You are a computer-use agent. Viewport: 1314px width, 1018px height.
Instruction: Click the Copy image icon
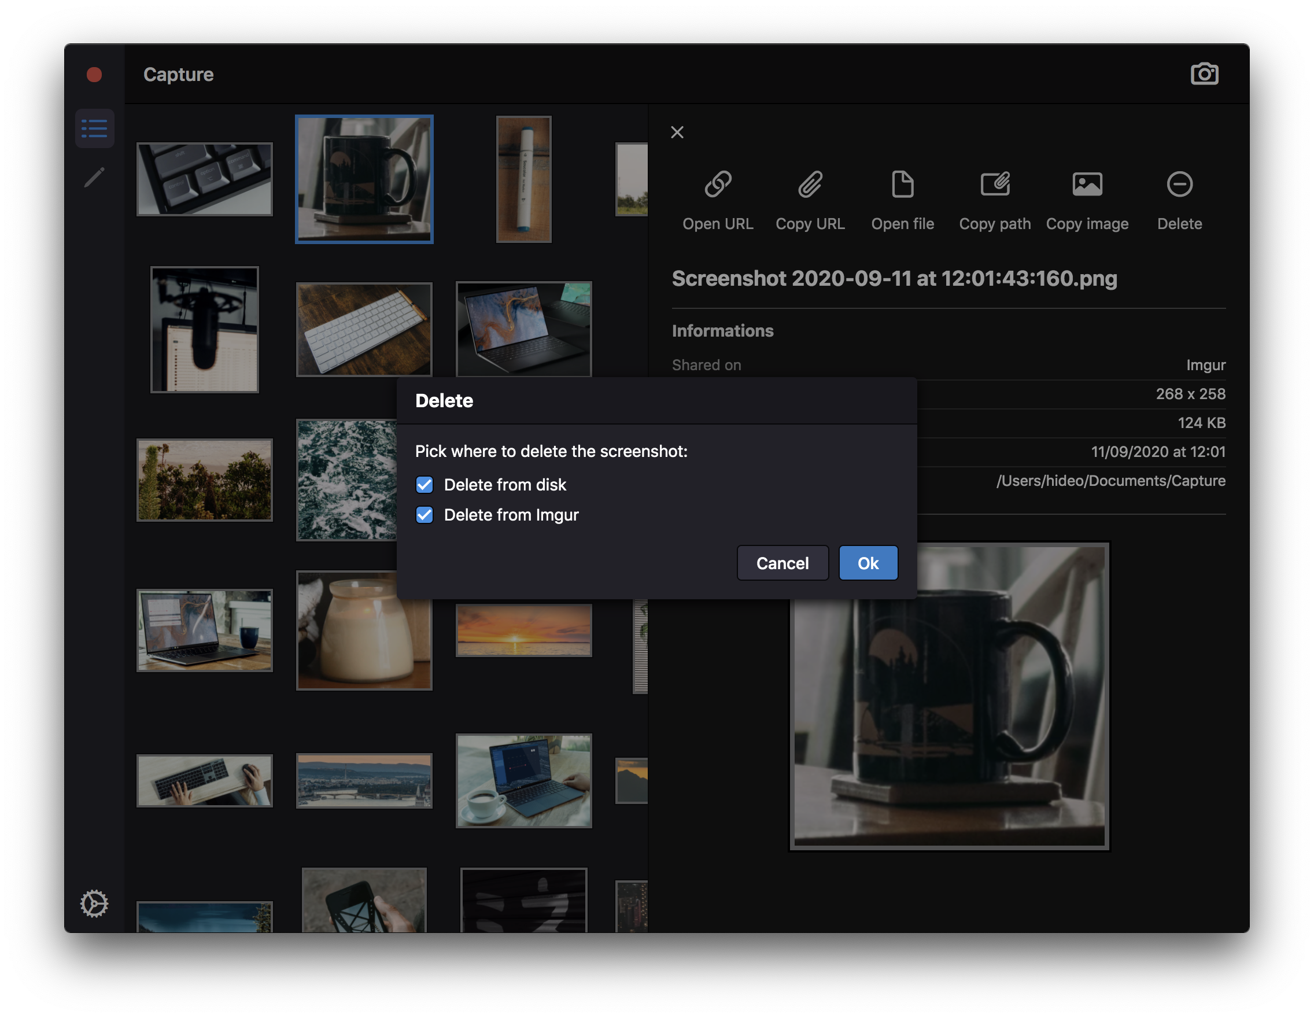pyautogui.click(x=1087, y=185)
